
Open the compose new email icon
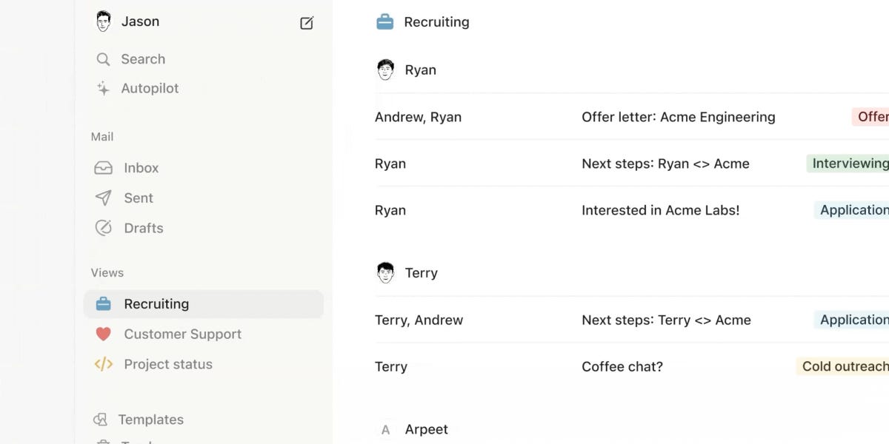[x=307, y=22]
